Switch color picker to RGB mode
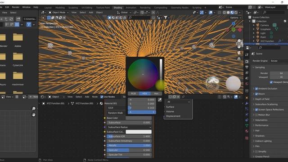288x162 pixels. point(133,94)
